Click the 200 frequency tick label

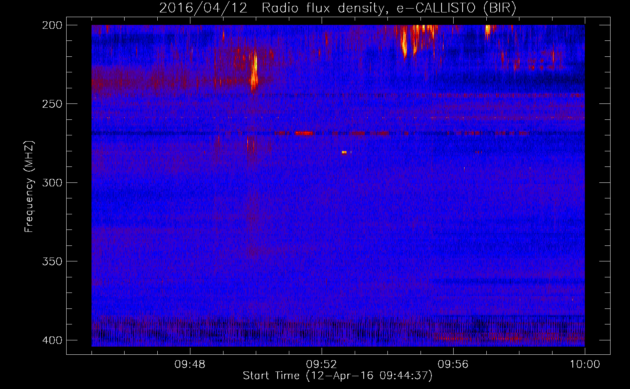coord(52,25)
